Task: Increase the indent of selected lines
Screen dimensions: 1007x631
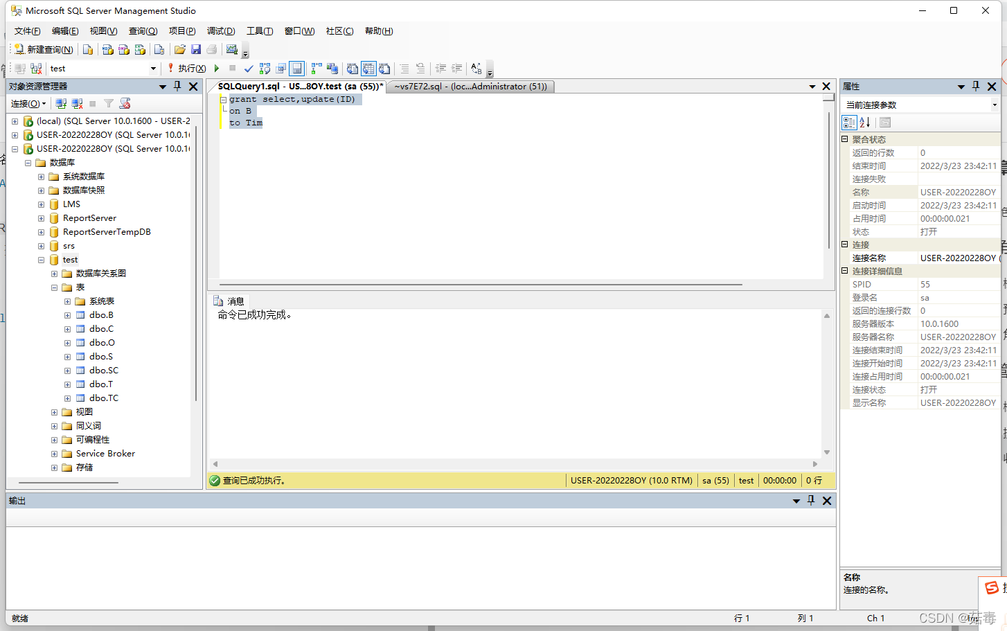Action: click(456, 69)
